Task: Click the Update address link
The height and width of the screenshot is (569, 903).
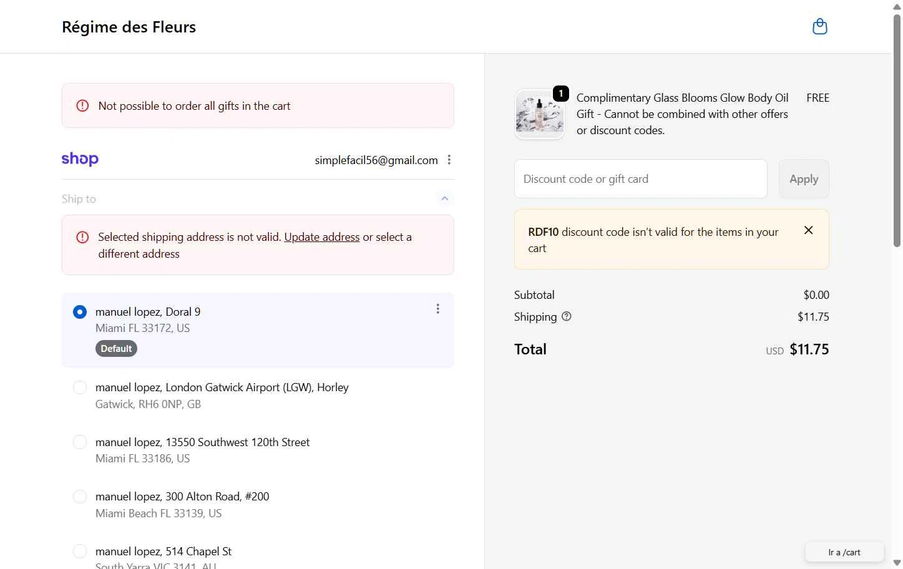Action: point(322,237)
